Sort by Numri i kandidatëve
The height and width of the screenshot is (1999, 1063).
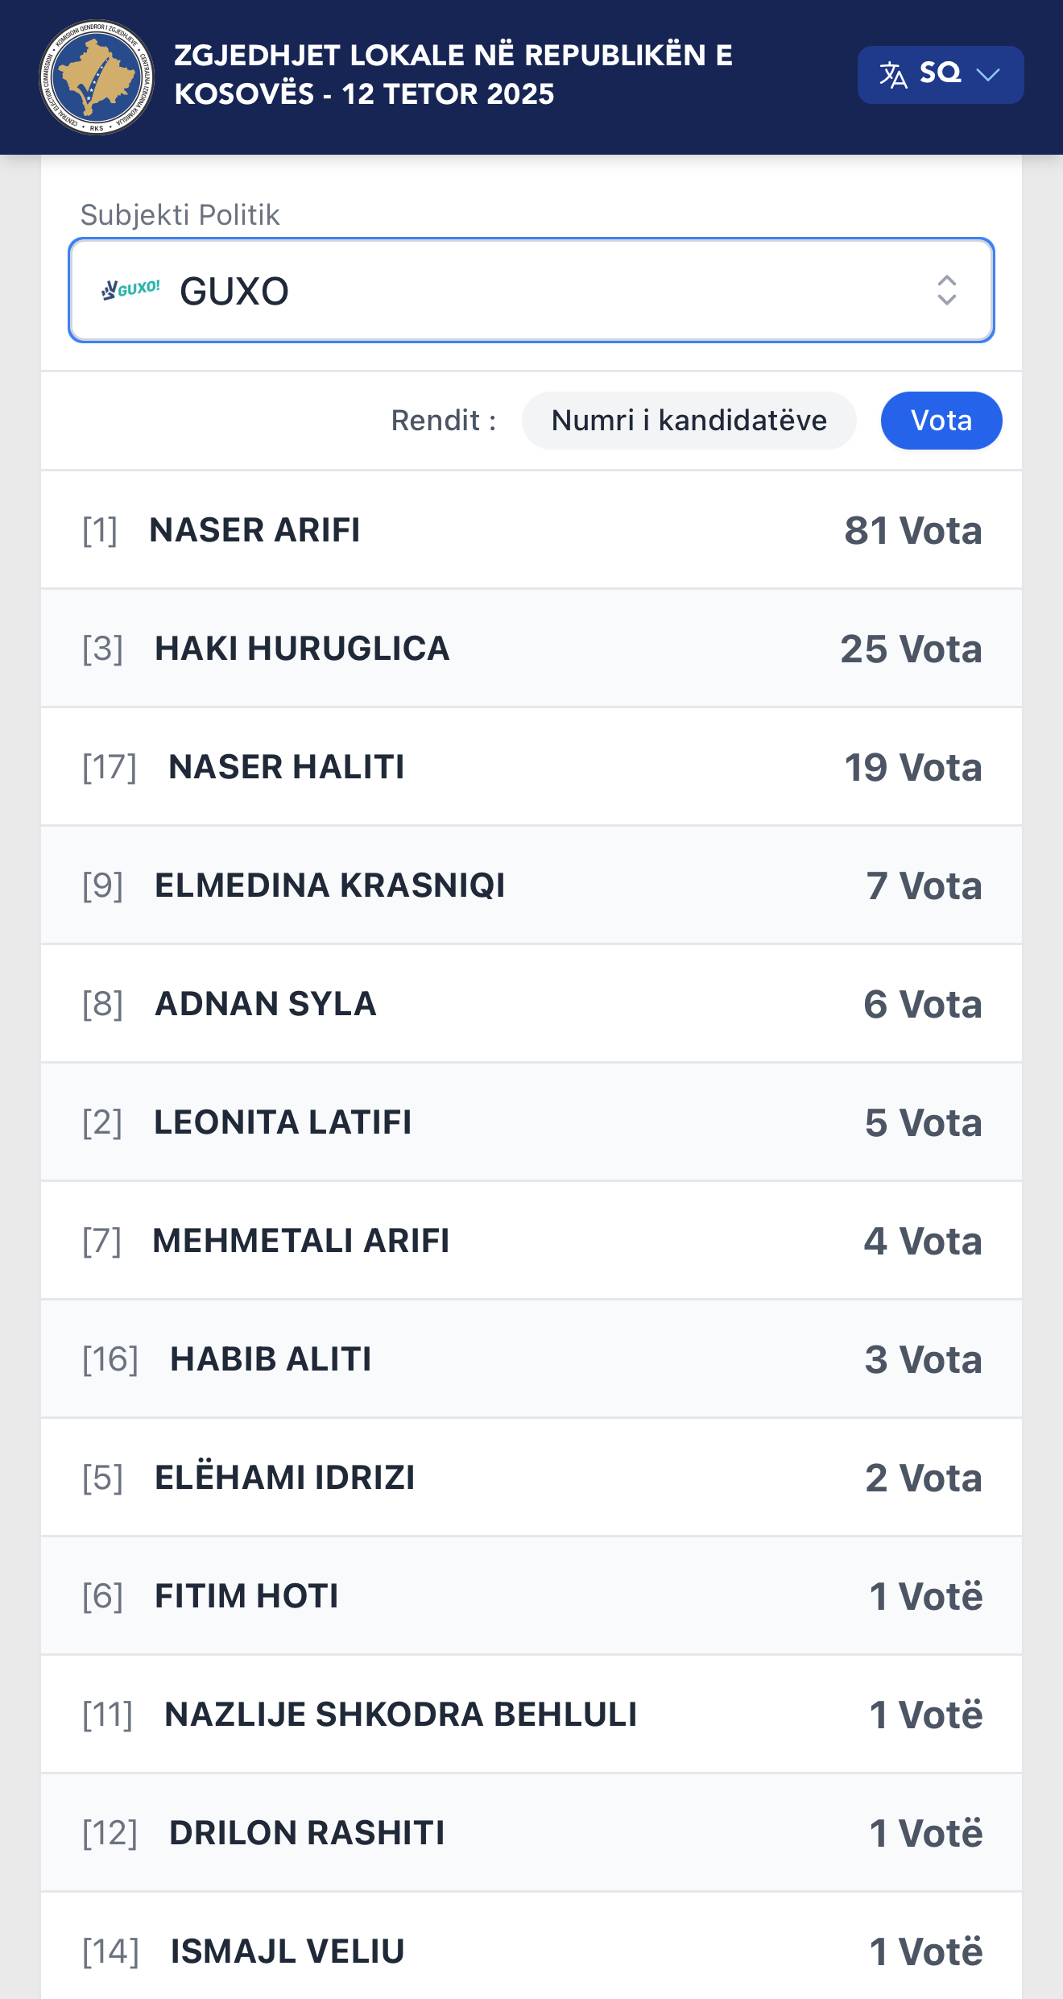(689, 421)
